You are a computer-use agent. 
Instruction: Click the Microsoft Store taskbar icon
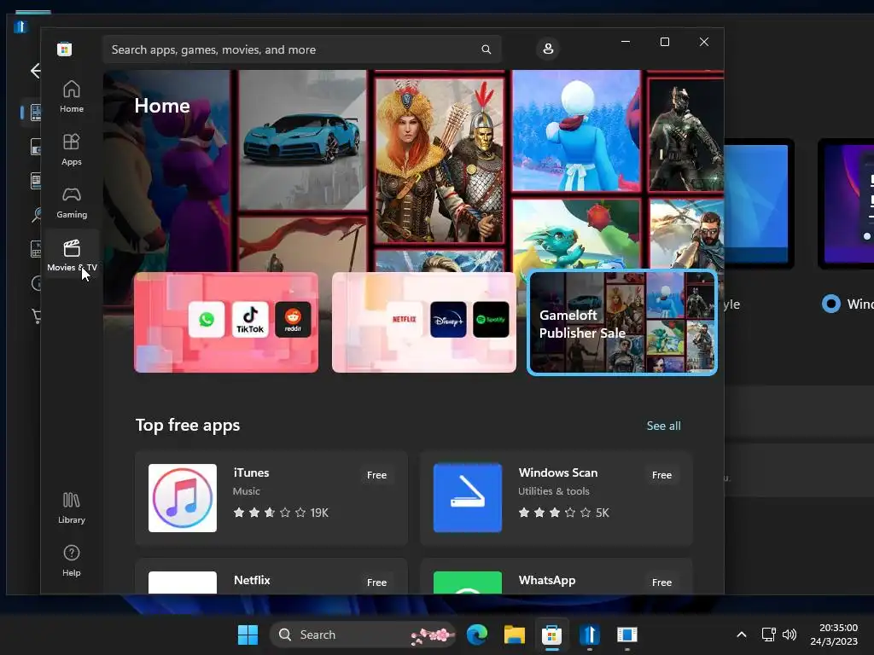coord(552,635)
